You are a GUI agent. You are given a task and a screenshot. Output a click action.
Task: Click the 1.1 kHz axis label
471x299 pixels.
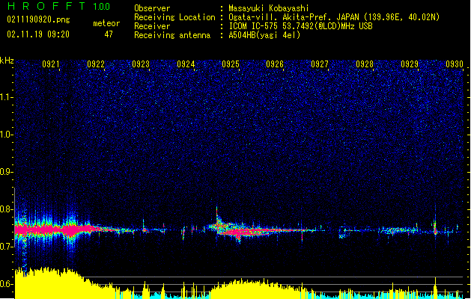click(x=7, y=97)
